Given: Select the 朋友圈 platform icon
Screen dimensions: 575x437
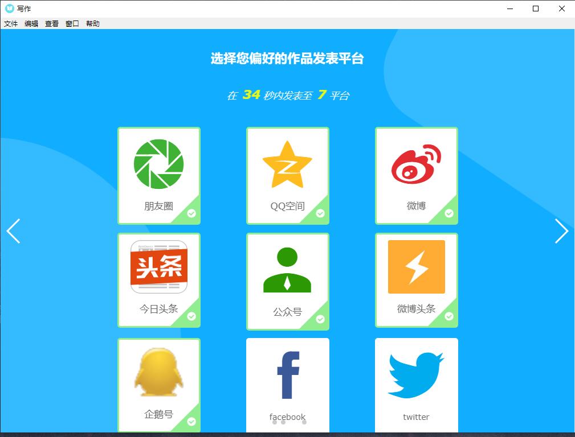Looking at the screenshot, I should 158,164.
